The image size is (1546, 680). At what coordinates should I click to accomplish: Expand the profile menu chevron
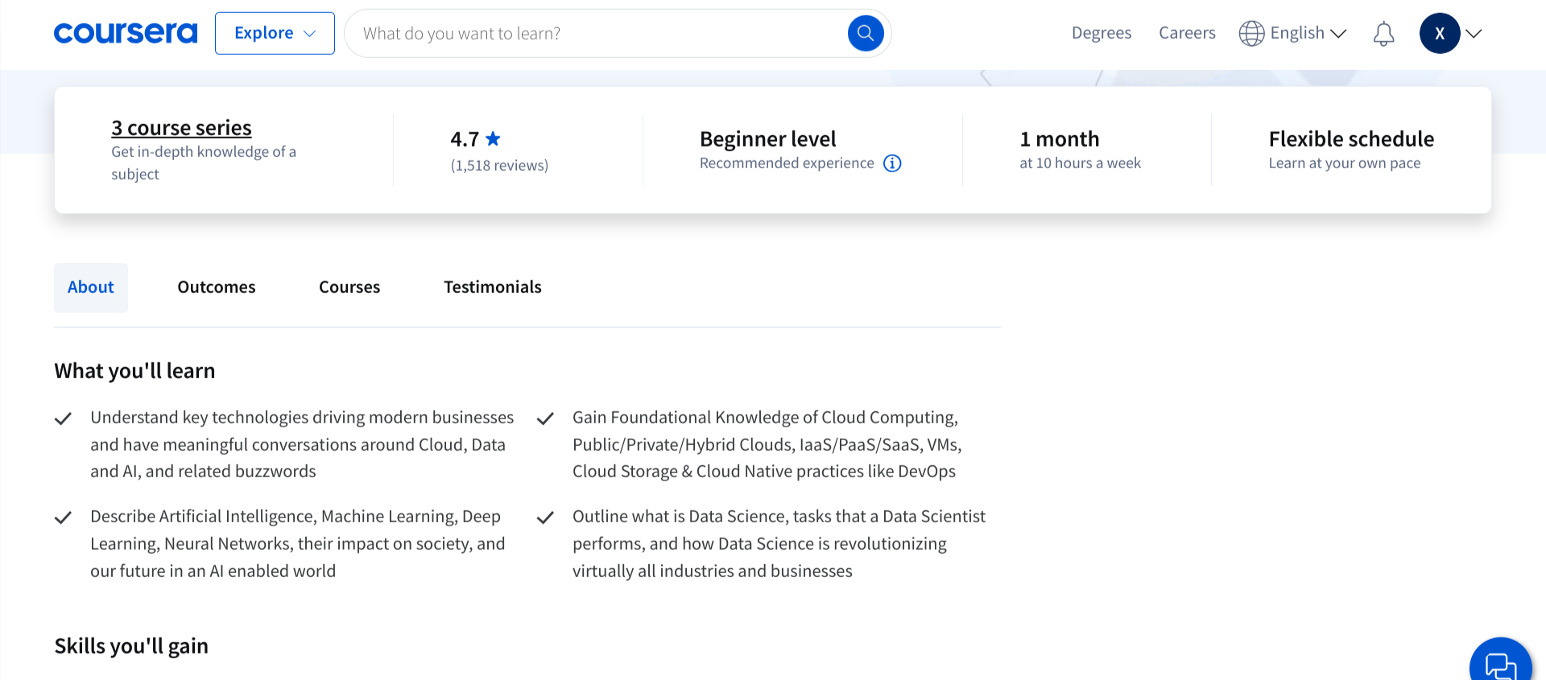[1474, 33]
